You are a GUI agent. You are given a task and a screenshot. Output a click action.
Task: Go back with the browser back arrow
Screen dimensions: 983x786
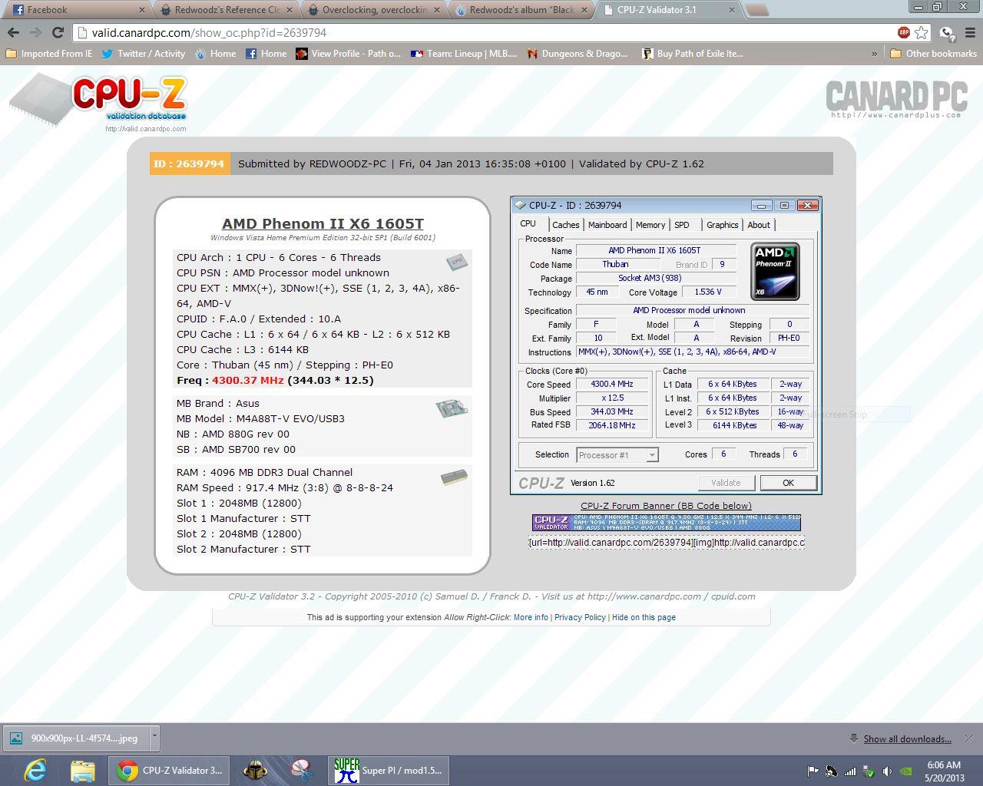coord(13,32)
